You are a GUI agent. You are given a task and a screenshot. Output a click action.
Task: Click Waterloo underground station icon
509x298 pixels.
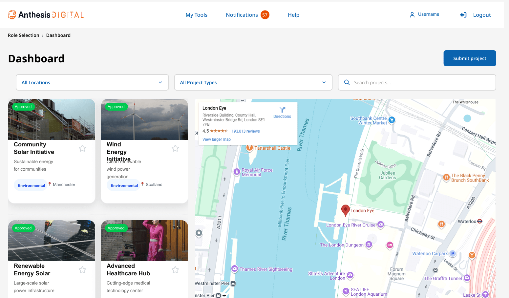[x=480, y=222]
